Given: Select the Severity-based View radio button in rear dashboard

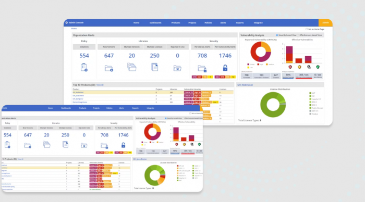Looking at the screenshot, I should [277, 35].
